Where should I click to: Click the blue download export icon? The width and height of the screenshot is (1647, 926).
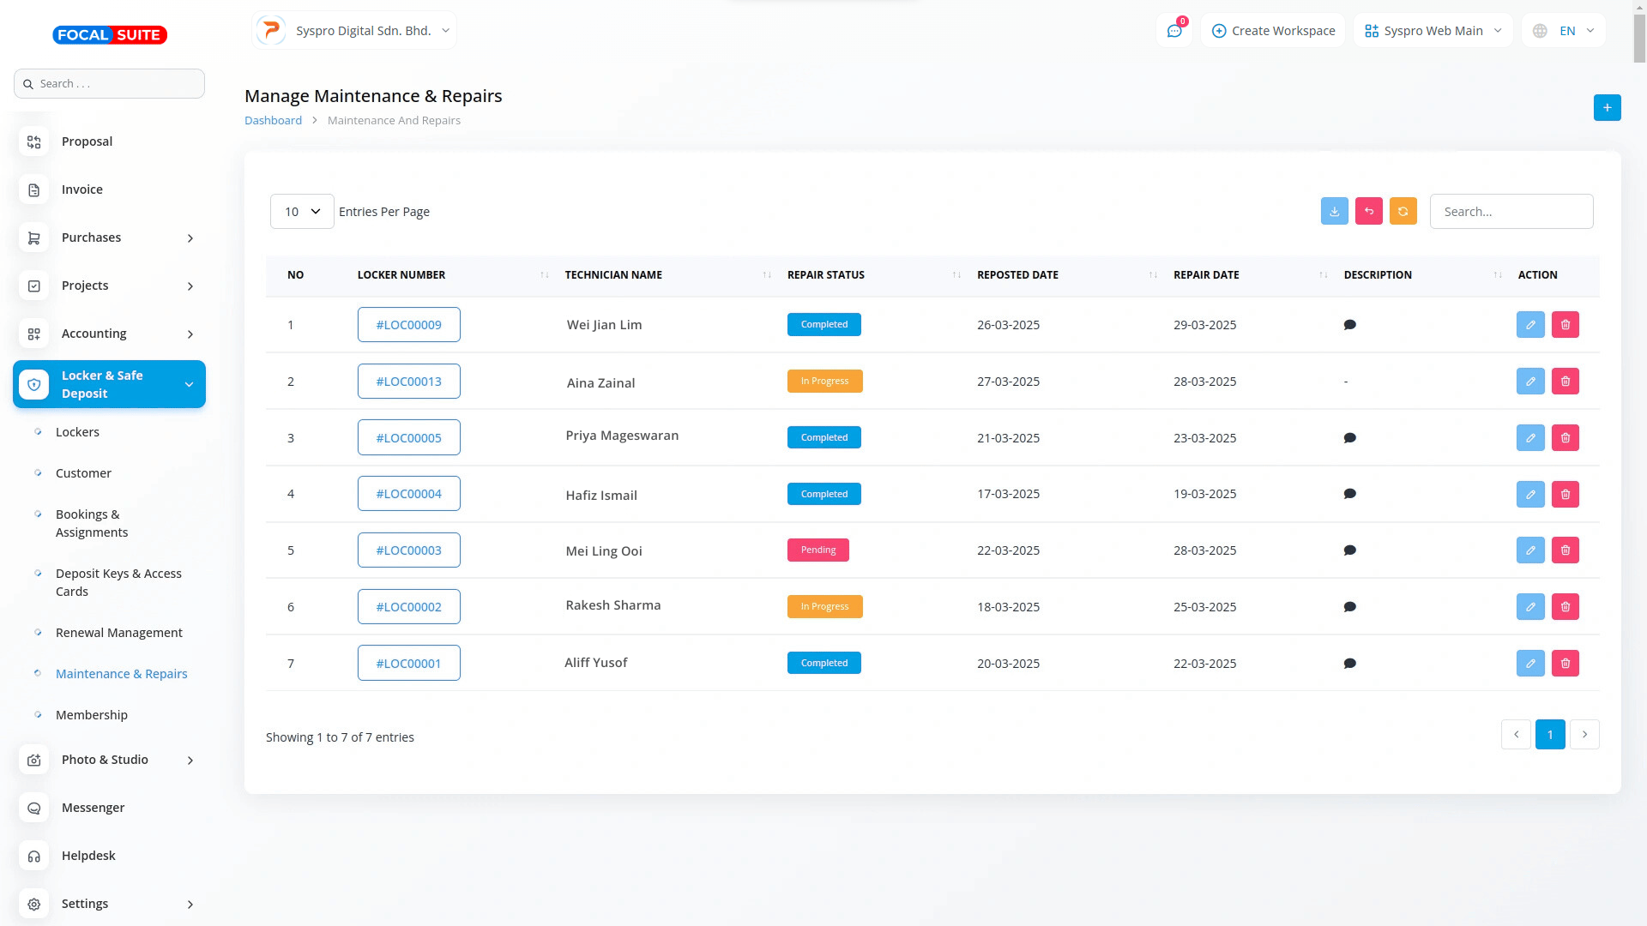1334,211
